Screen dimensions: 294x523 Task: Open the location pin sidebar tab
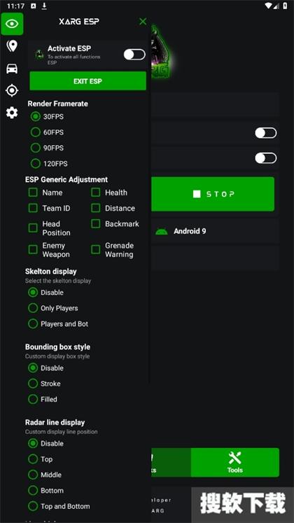(x=12, y=46)
